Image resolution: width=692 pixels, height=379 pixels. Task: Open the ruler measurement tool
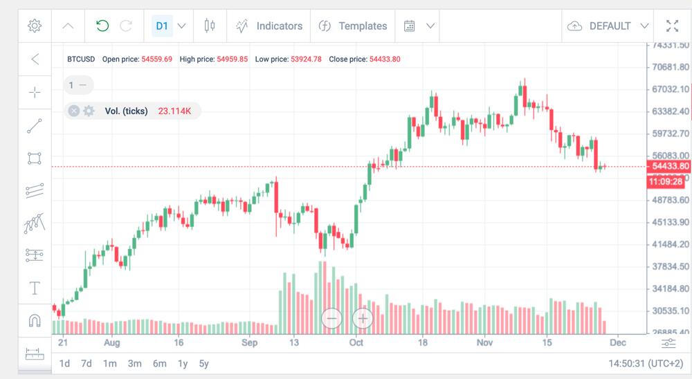tap(35, 354)
